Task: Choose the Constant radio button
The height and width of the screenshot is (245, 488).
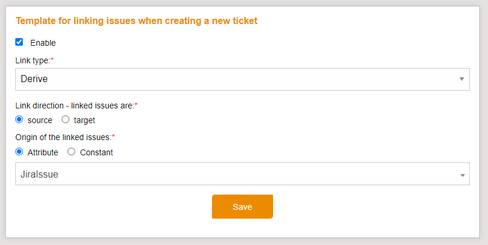Action: [x=72, y=152]
